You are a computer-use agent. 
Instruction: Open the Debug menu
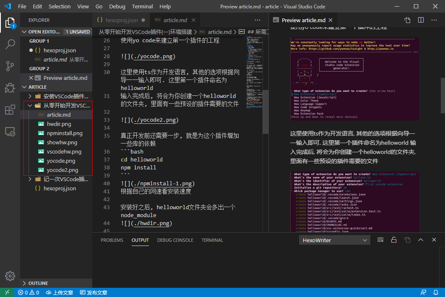point(117,6)
